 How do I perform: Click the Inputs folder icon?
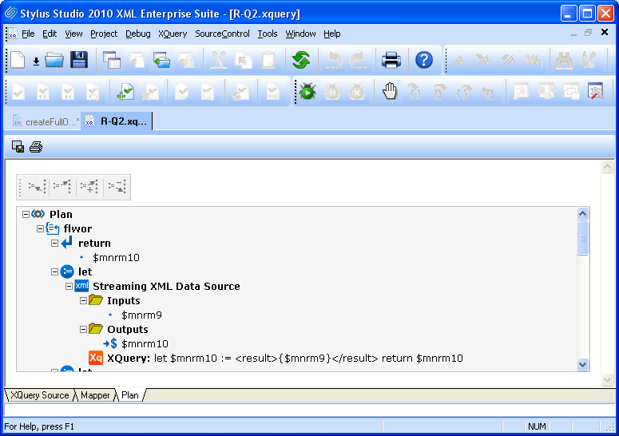[x=96, y=300]
